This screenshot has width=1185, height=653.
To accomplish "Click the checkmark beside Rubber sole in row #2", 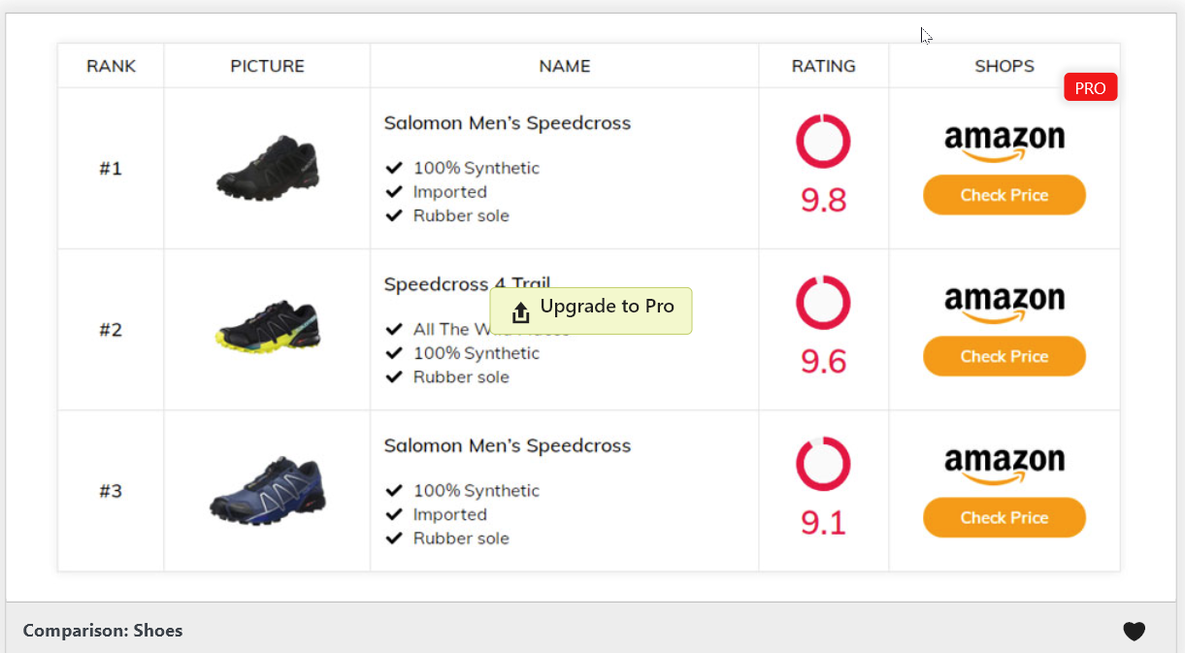I will point(394,376).
